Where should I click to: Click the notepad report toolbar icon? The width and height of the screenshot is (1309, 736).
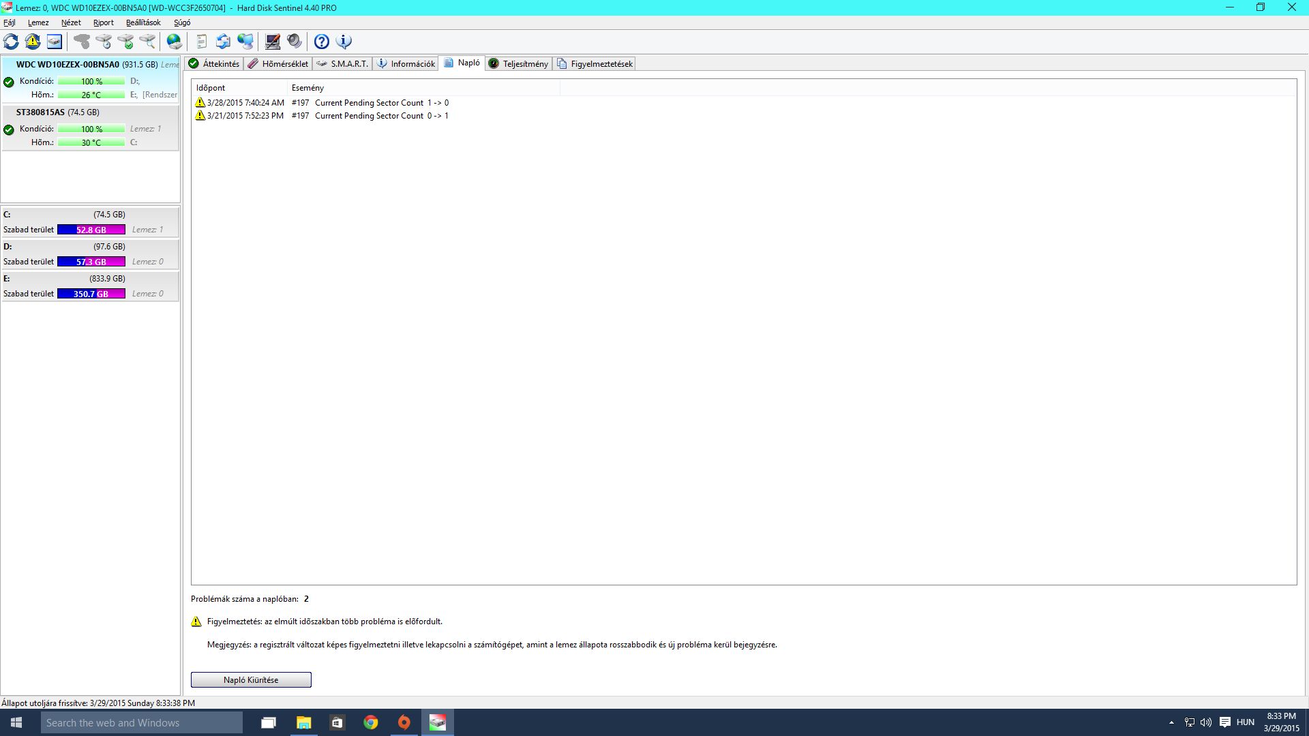201,42
